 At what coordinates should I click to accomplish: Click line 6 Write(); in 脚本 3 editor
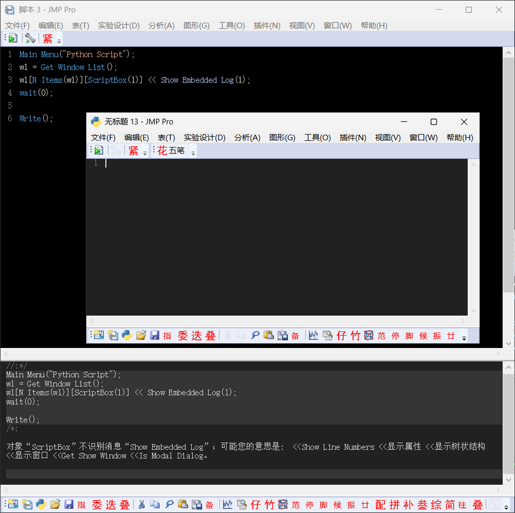36,118
